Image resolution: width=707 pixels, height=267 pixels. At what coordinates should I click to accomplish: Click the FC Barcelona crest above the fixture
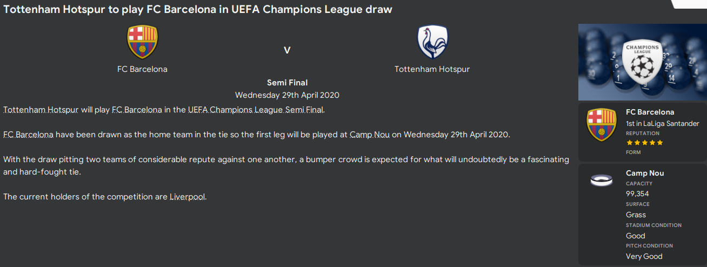coord(142,42)
